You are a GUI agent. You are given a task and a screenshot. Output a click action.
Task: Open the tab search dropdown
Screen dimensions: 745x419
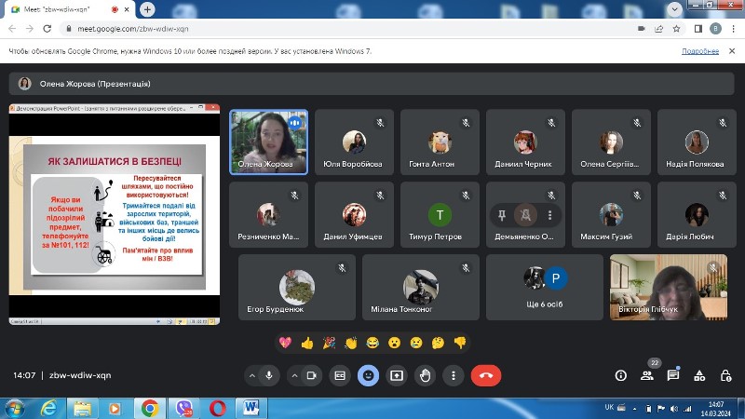pos(674,9)
